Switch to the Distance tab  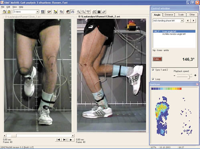point(169,15)
